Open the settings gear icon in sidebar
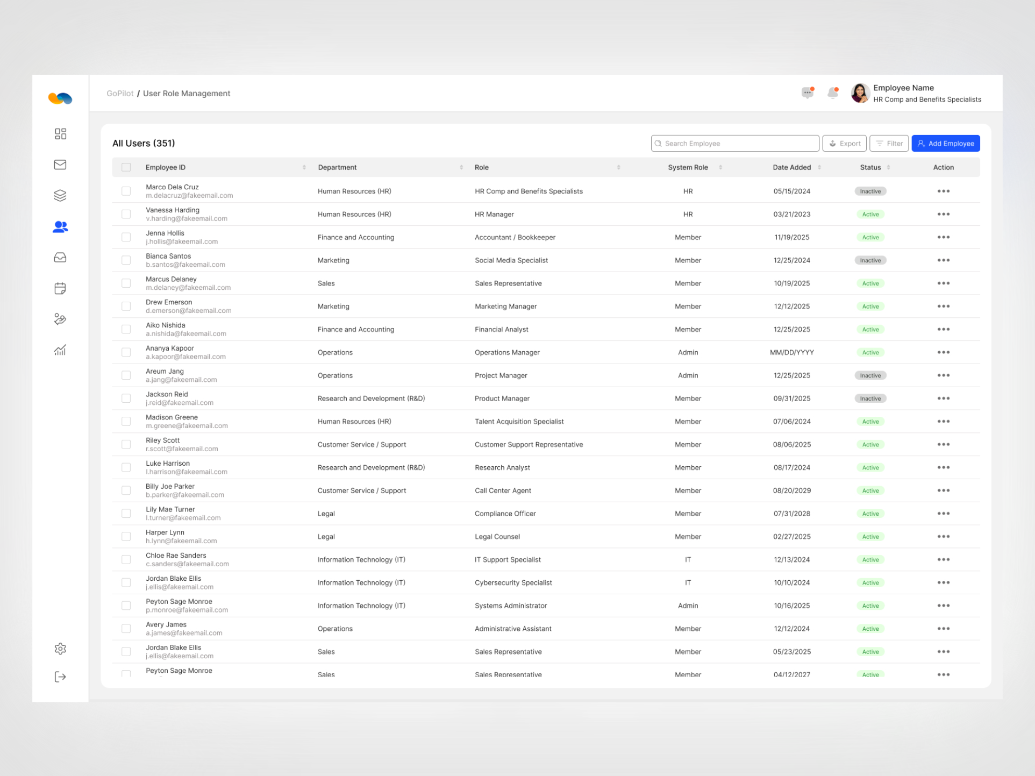The height and width of the screenshot is (776, 1035). pyautogui.click(x=60, y=649)
